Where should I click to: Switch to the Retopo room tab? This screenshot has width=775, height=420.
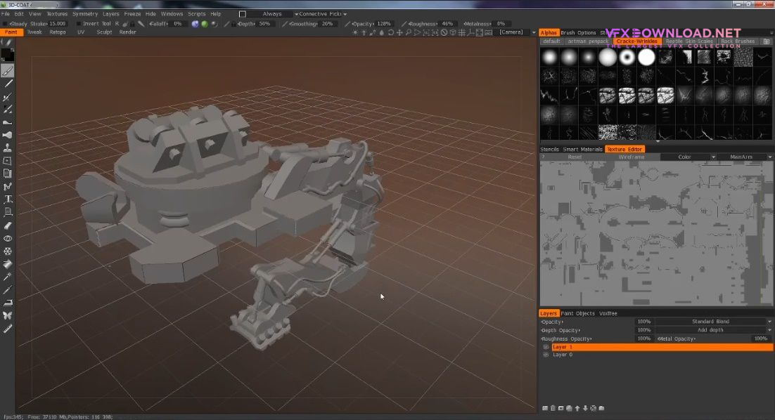pos(58,32)
